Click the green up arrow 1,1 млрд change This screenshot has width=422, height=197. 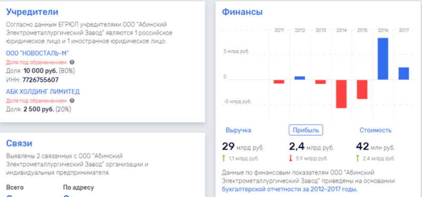pos(223,158)
